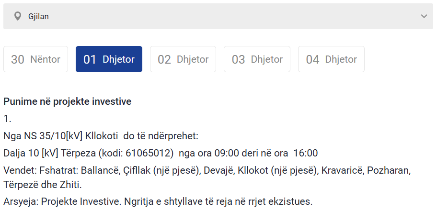
Task: Click the location pin icon
Action: point(18,16)
